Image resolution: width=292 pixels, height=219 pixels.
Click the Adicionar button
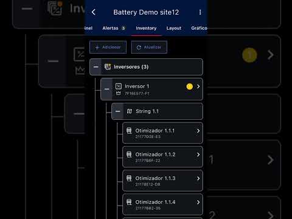108,47
